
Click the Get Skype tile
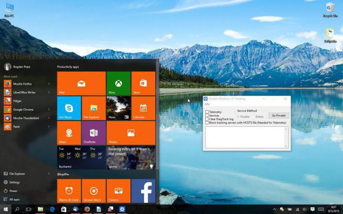point(69,108)
